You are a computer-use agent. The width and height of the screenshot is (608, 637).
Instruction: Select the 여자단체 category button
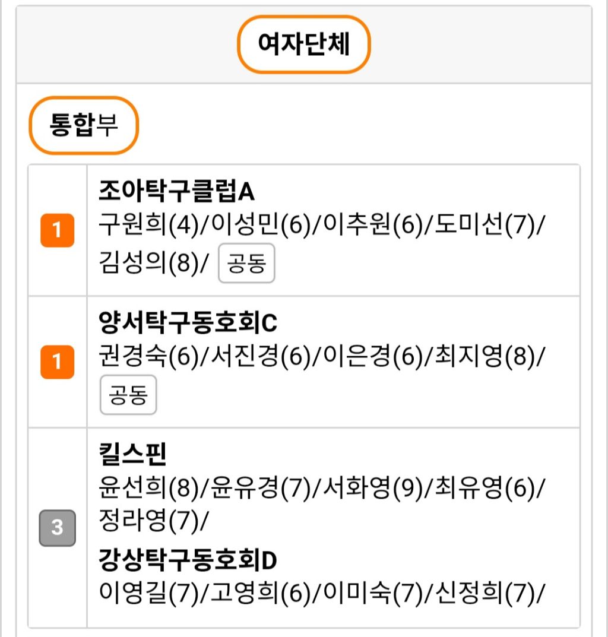point(303,45)
